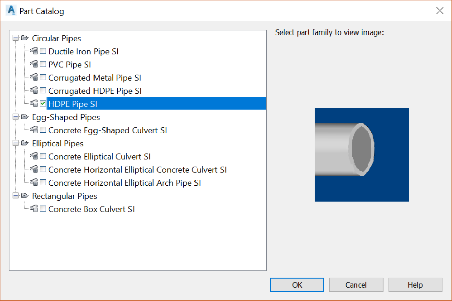Click the part icon beside Concrete Elliptical Culvert SI
This screenshot has height=301, width=452.
(34, 156)
